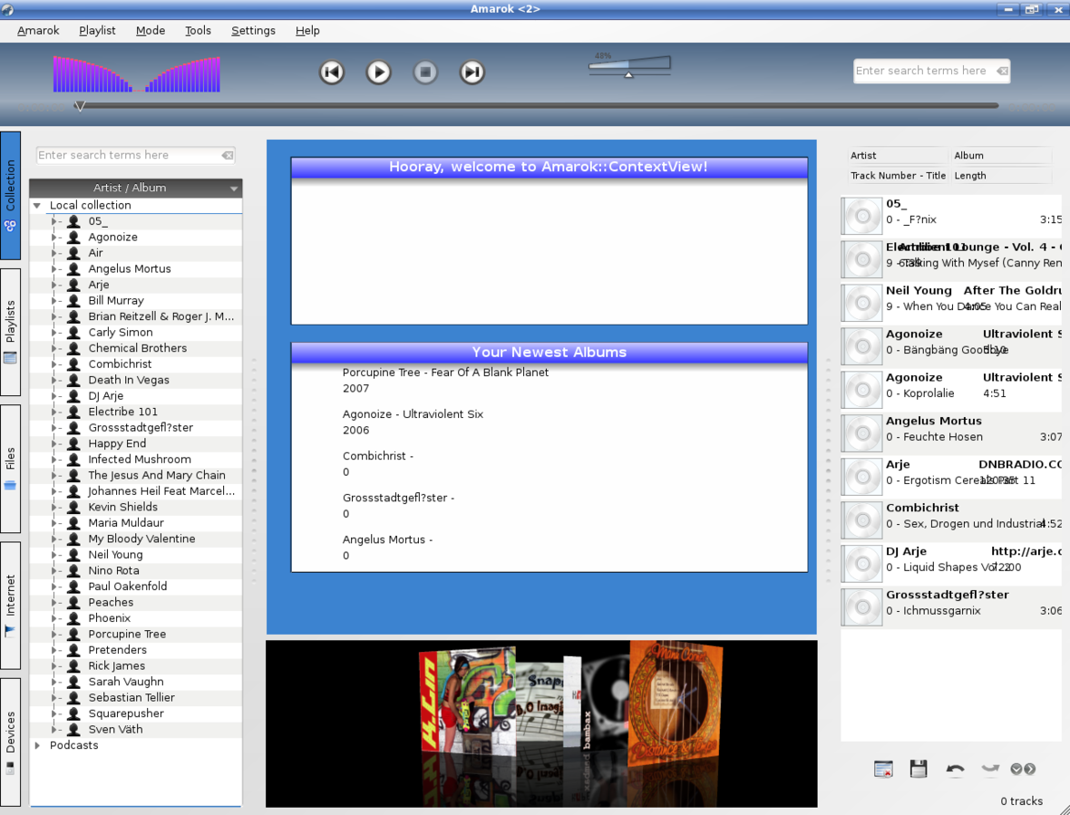Collapse the Local collection tree
The image size is (1070, 815).
coord(37,206)
